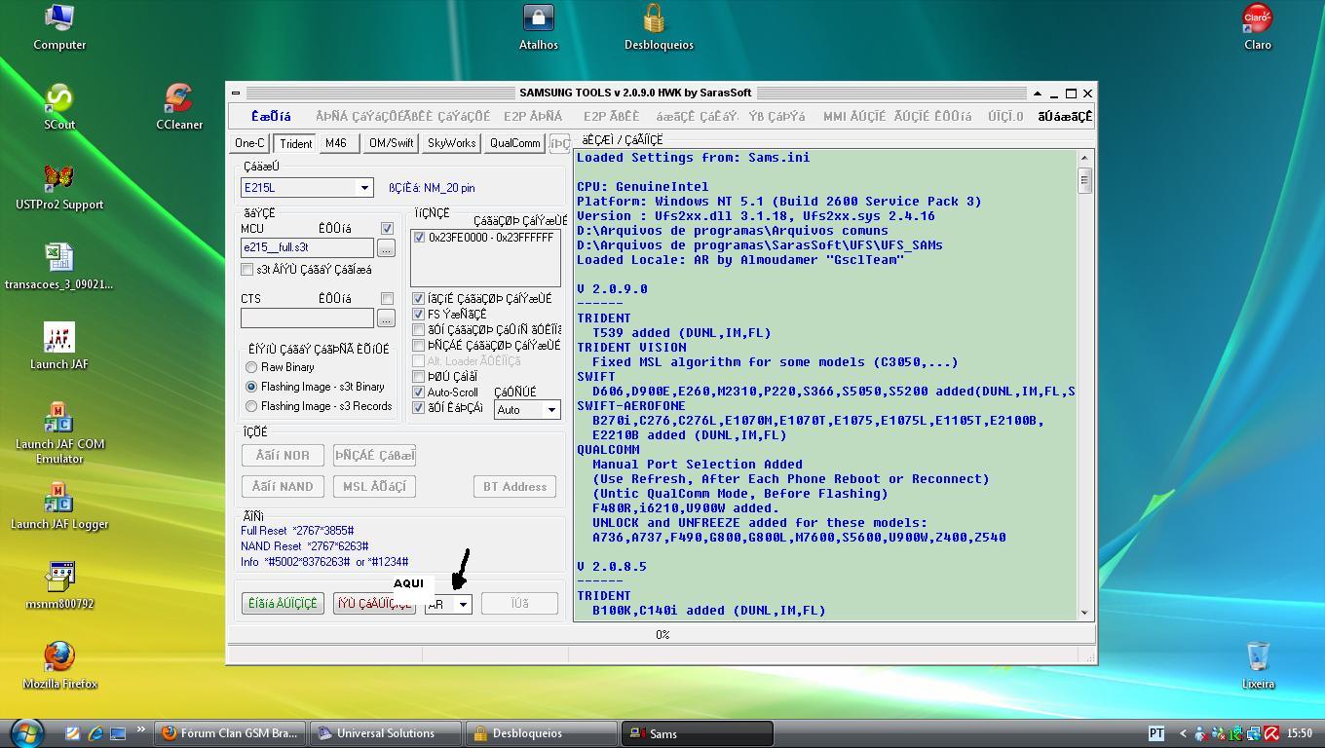The image size is (1325, 748).
Task: Switch to the OM/Swift tab
Action: coord(391,143)
